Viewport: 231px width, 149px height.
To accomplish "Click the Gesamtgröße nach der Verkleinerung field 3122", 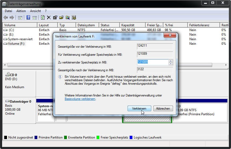I will [155, 70].
